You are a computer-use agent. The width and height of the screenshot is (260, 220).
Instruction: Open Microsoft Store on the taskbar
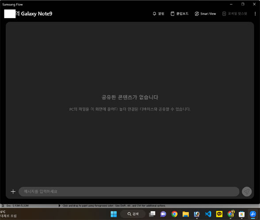pyautogui.click(x=241, y=214)
